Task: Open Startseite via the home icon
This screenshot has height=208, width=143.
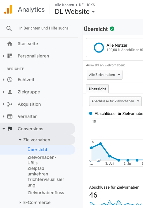Action: pyautogui.click(x=10, y=44)
